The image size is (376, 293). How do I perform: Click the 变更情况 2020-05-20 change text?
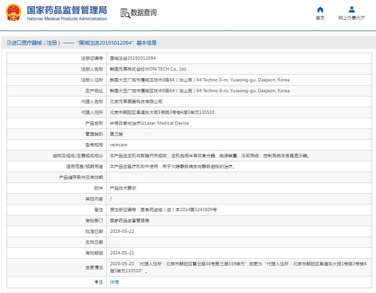[x=238, y=267]
